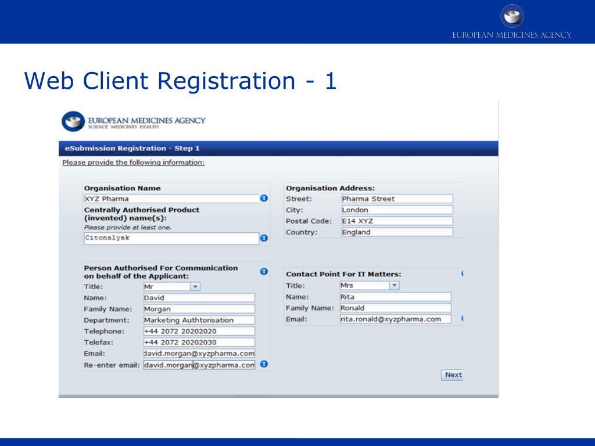Click the Telefax field +44 2072 20202030
This screenshot has width=595, height=446.
point(199,343)
